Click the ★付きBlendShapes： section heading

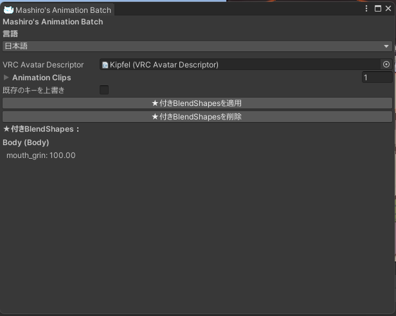coord(41,129)
